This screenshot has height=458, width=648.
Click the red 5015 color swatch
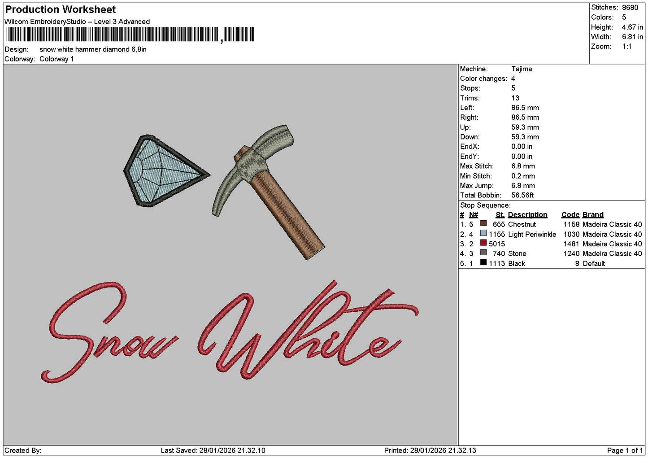[483, 243]
